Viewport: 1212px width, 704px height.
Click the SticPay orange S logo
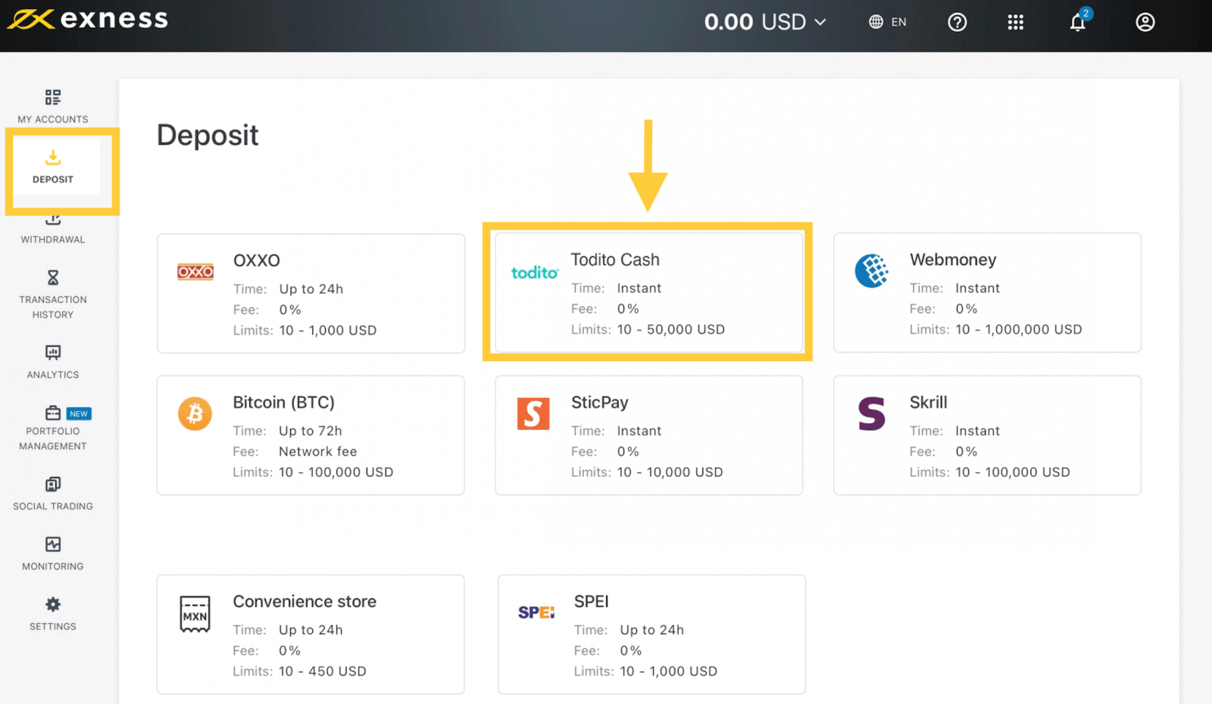[x=533, y=413]
